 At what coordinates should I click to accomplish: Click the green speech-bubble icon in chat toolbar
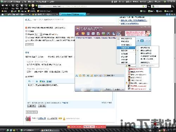(x=103, y=34)
